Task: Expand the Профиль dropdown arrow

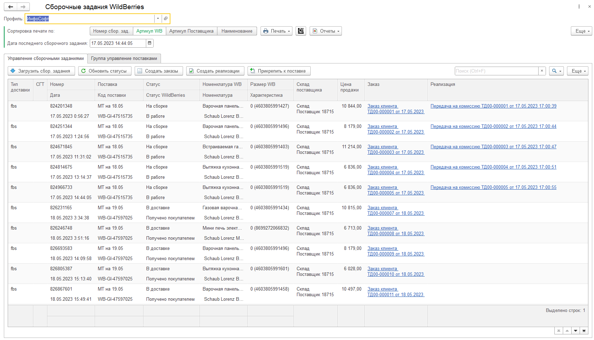Action: [x=158, y=19]
